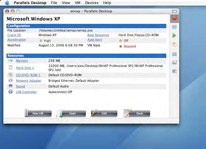Image resolution: width=206 pixels, height=149 pixels.
Task: Click the winxp.pvs file location path
Action: coord(65,31)
